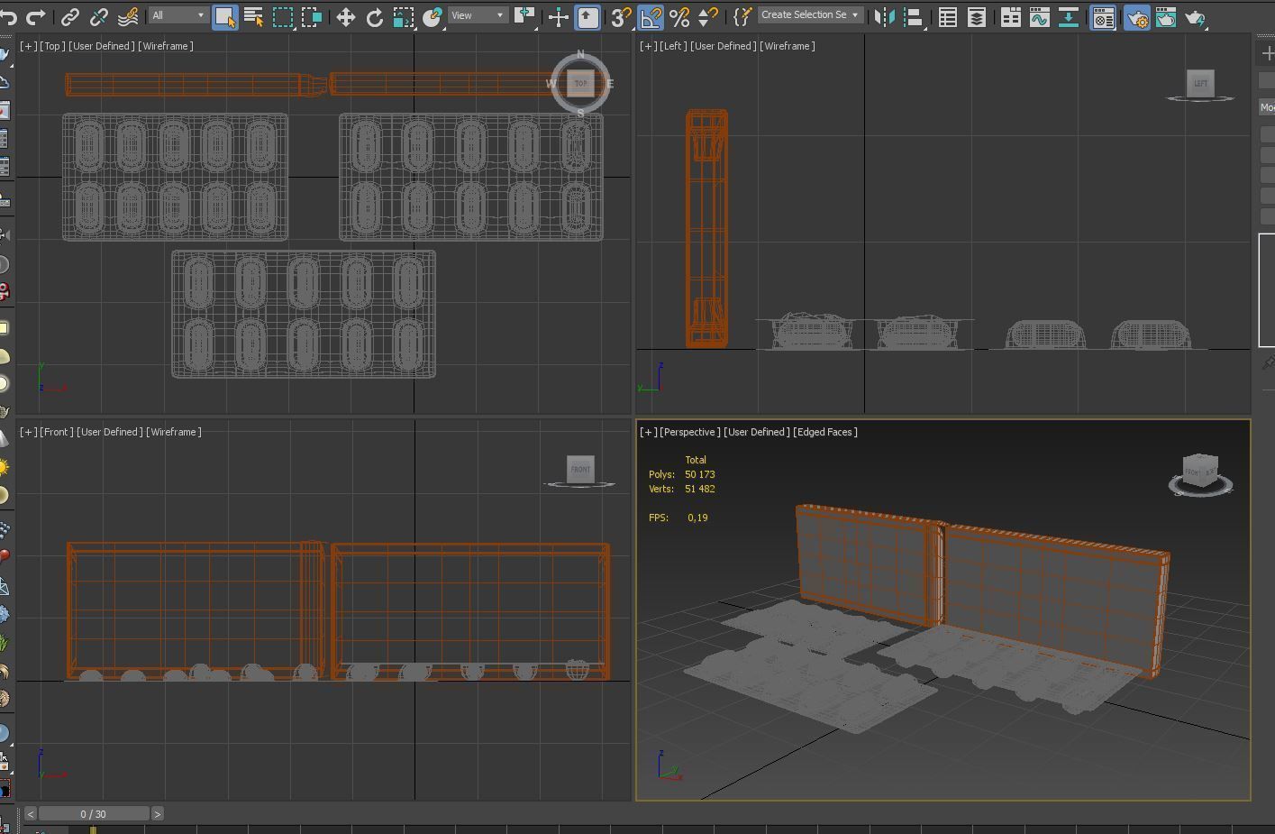
Task: Open the View reference coordinate system dropdown
Action: tap(477, 15)
